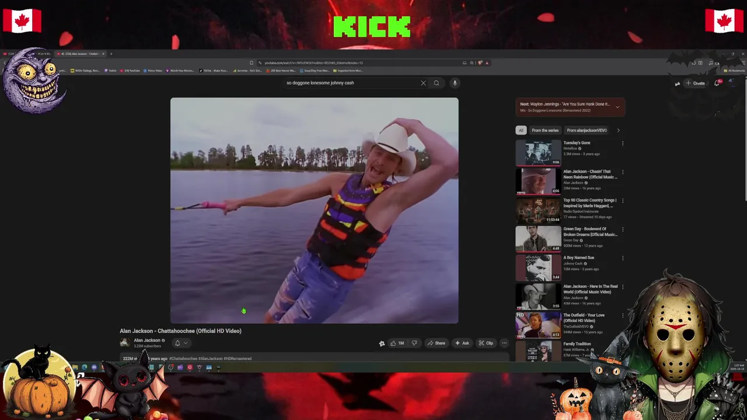Focus the YouTube search input field
Screen dimensions: 747x420
350,83
